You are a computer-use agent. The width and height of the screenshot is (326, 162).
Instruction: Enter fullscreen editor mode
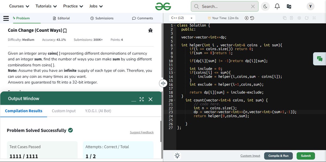pos(314,18)
